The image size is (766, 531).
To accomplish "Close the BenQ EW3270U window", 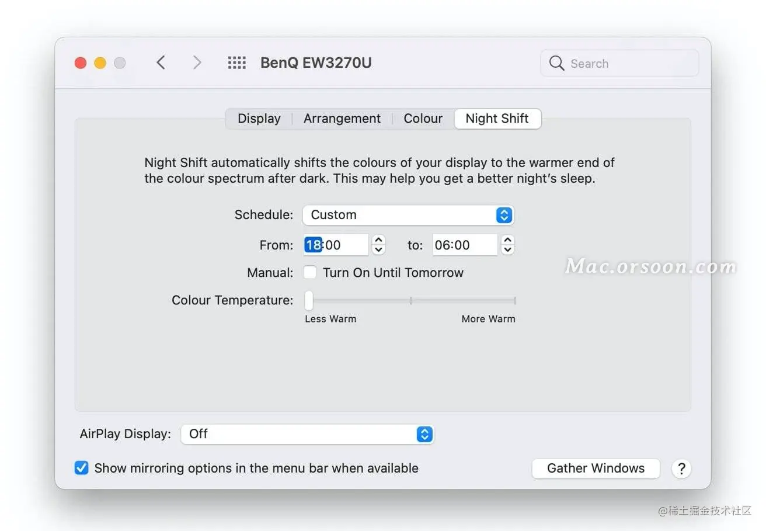I will click(x=81, y=63).
